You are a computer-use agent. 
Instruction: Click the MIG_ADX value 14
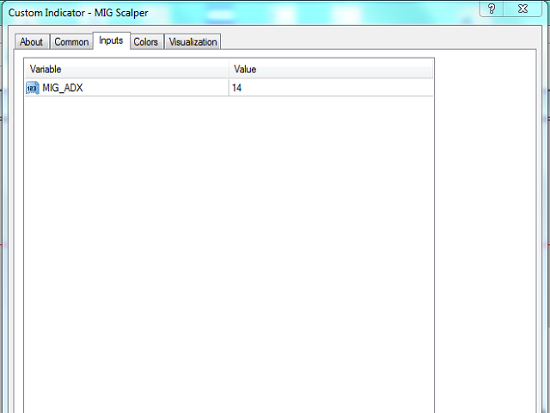(331, 88)
